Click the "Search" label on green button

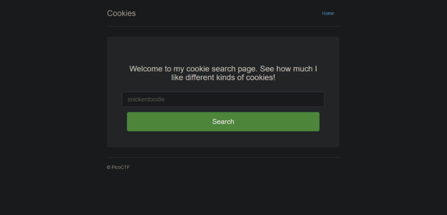tap(223, 122)
